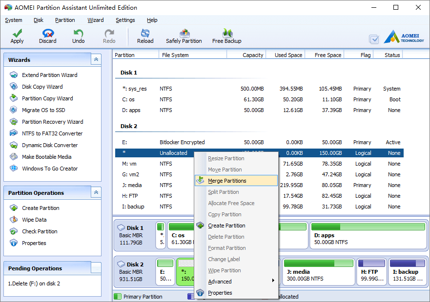Open Safely Partition toolbar icon
Screen dimensions: 430x302
coord(184,33)
